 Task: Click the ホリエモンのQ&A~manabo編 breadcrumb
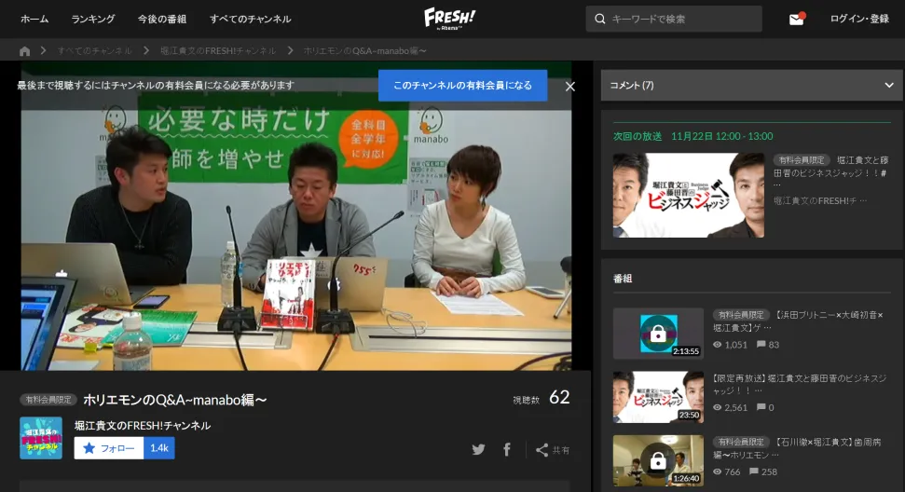coord(364,50)
